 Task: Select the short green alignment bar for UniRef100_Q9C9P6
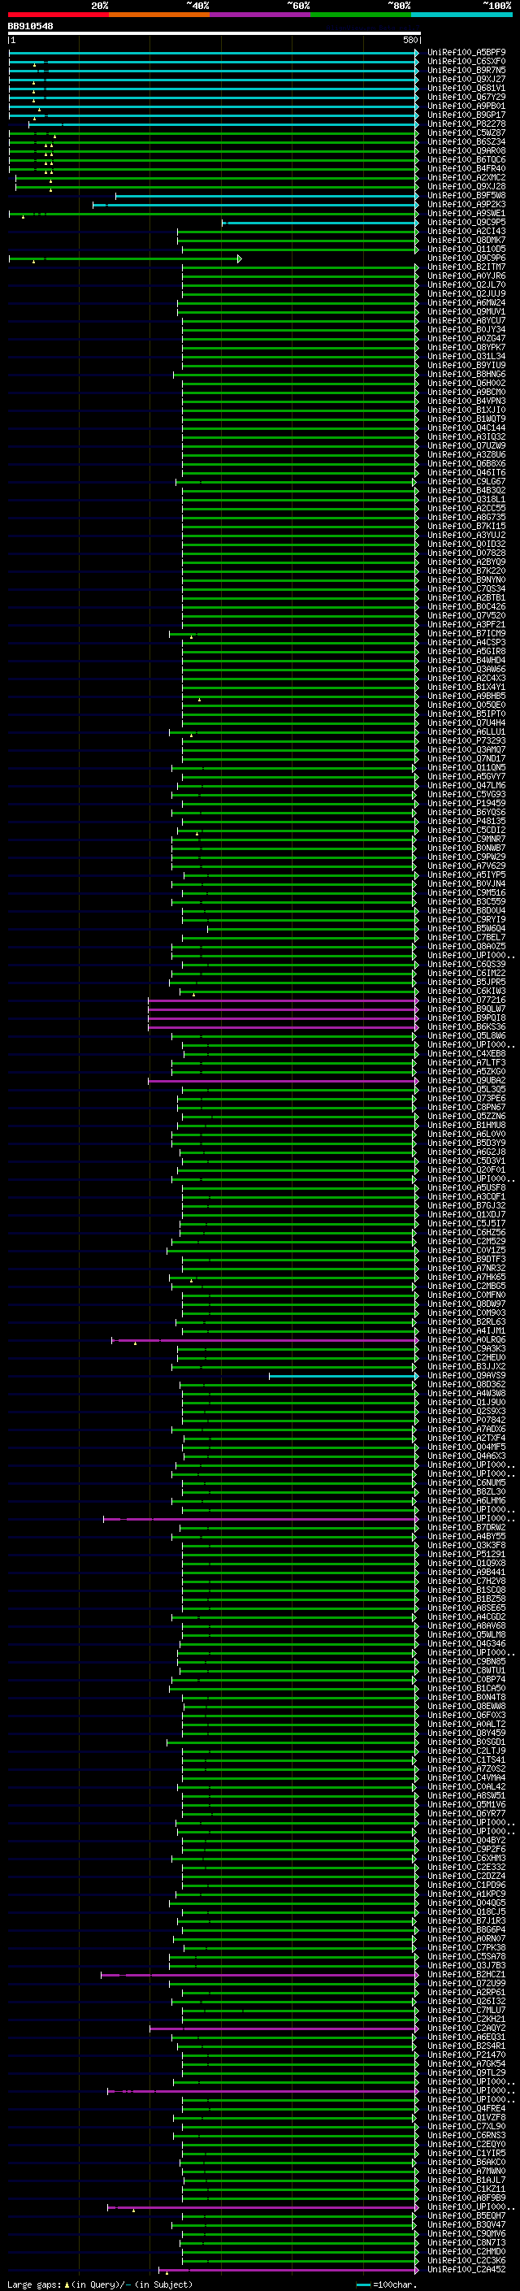click(125, 258)
